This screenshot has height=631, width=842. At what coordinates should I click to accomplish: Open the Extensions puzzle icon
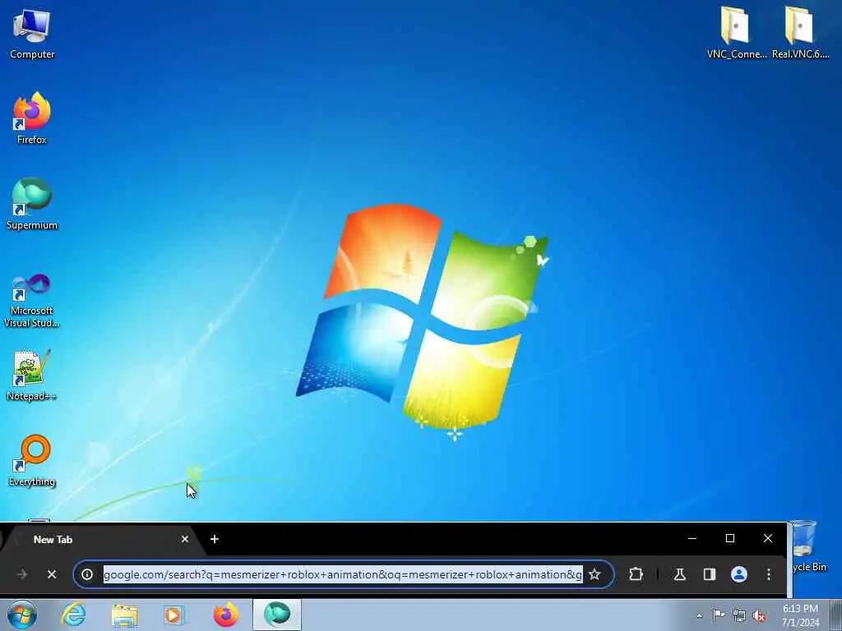[636, 574]
